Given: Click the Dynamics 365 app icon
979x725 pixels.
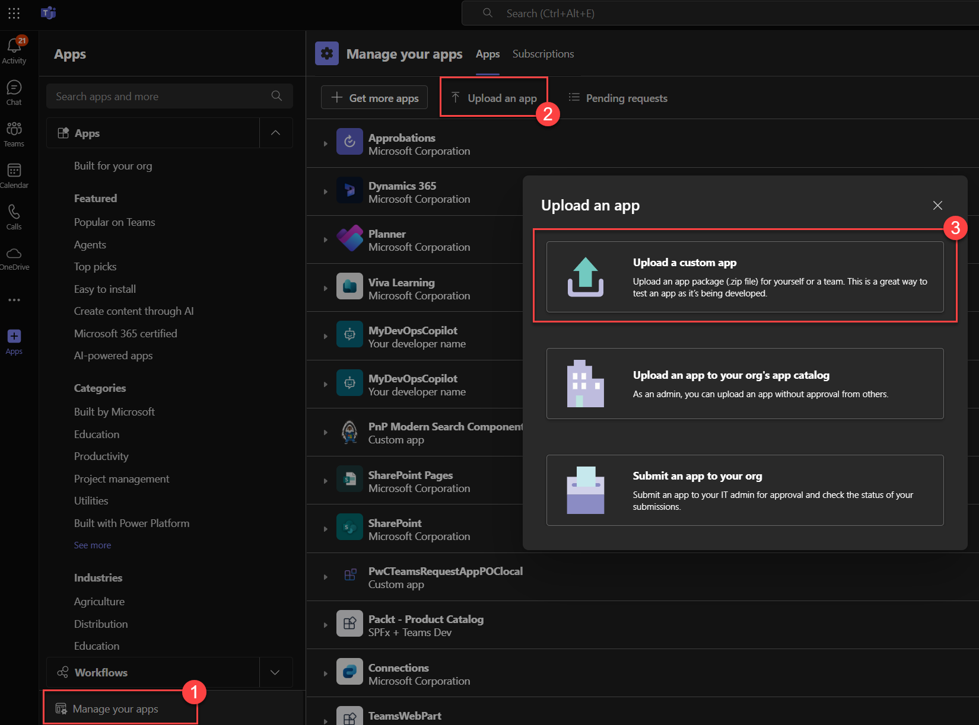Looking at the screenshot, I should coord(349,190).
